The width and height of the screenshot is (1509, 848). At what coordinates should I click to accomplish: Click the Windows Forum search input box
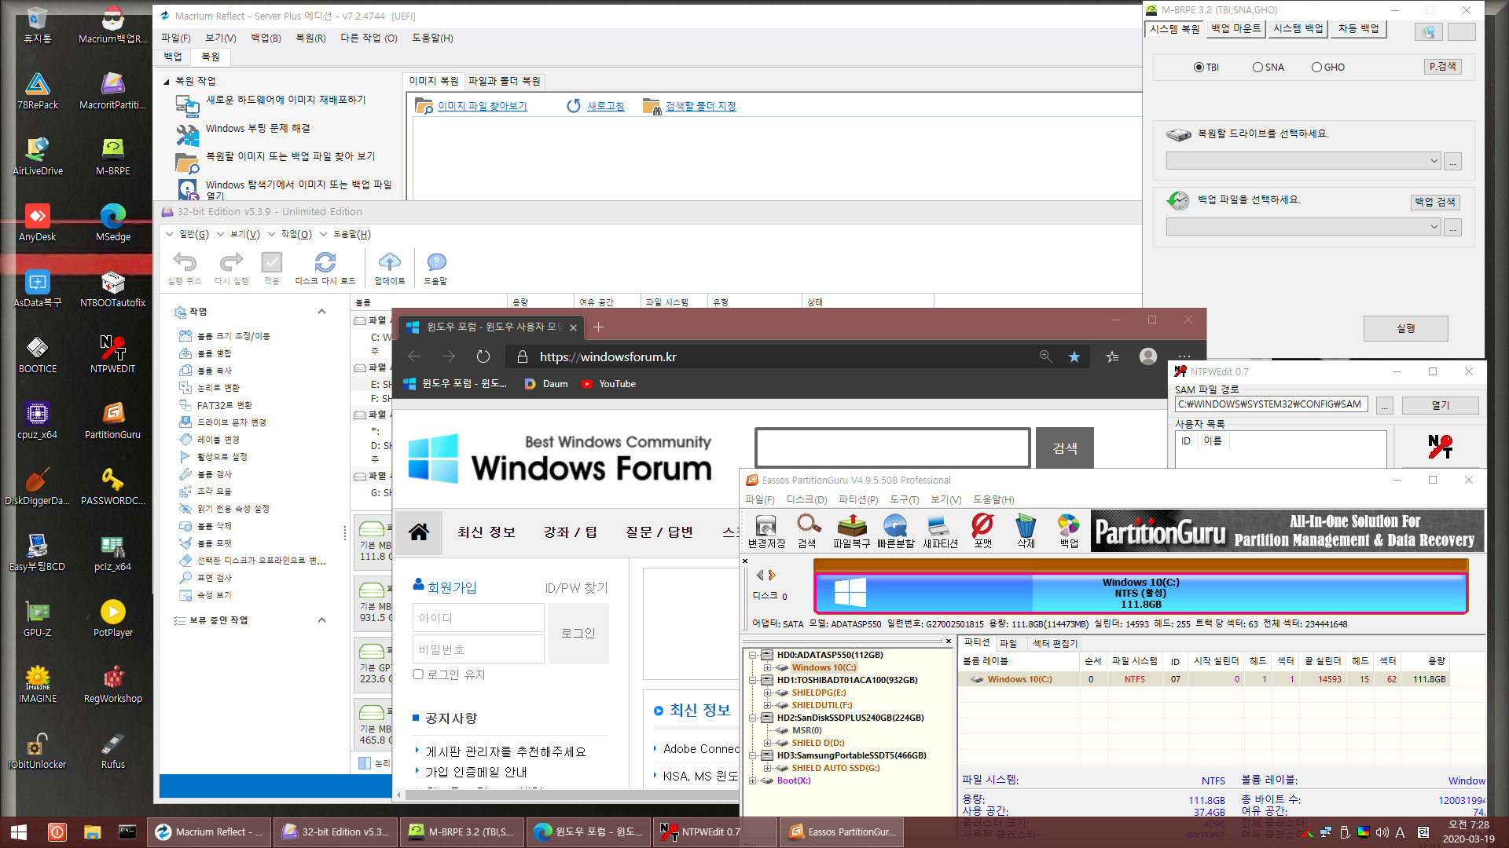click(892, 448)
